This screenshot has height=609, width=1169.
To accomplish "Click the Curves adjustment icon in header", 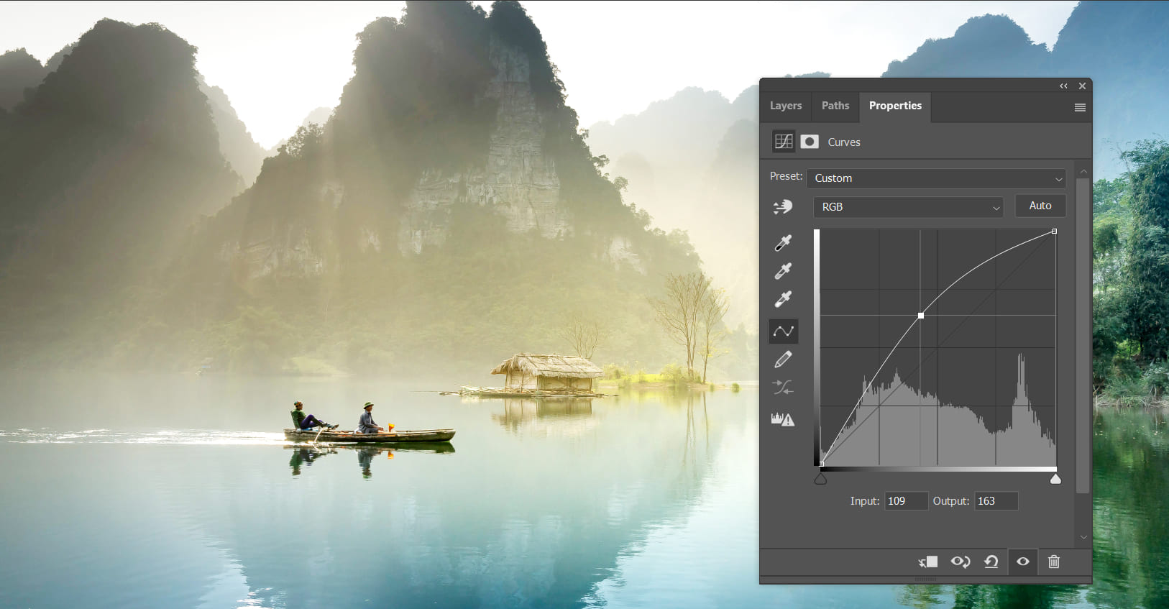I will (x=784, y=142).
